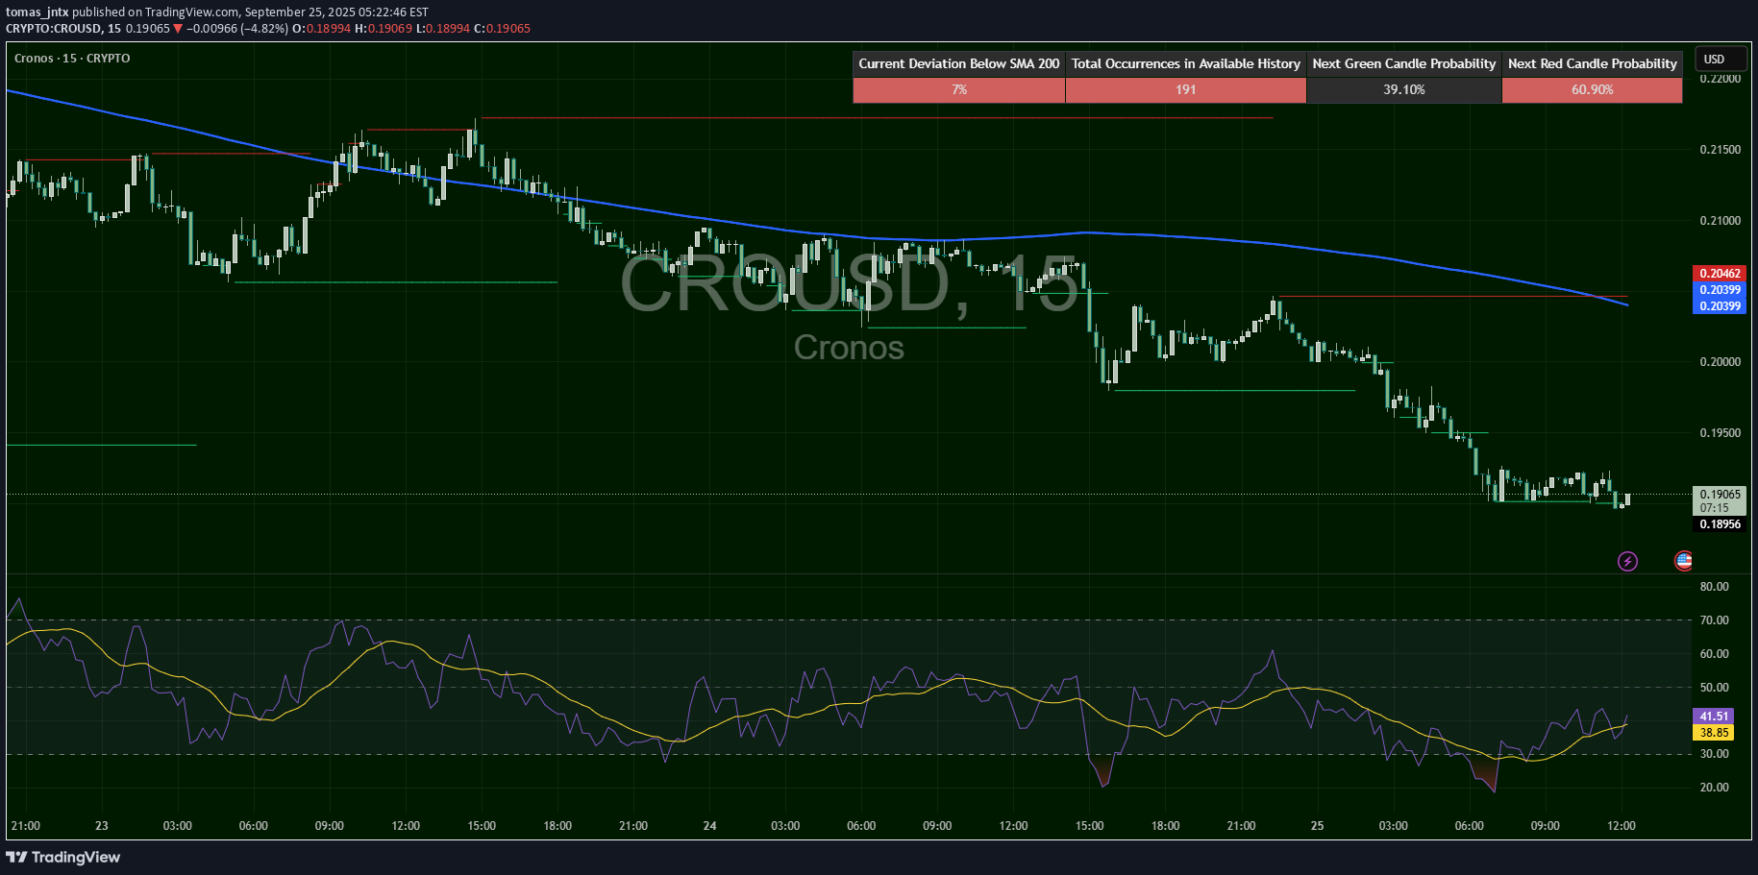Click the CRYPTO:CROUSD, 15 symbol header
This screenshot has width=1758, height=875.
tap(63, 29)
